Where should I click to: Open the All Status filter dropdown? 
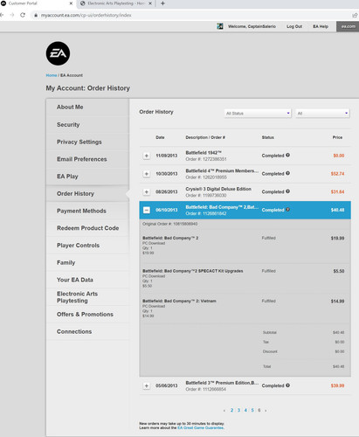point(258,113)
